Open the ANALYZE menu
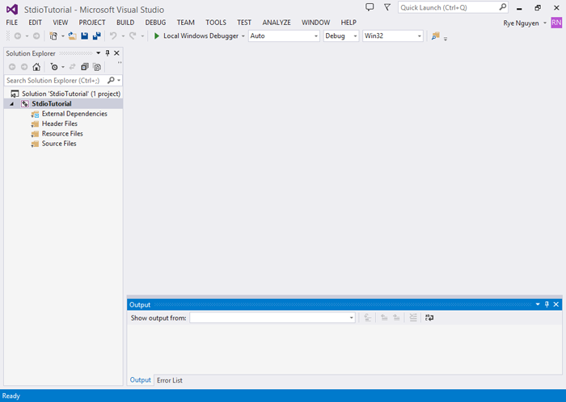The image size is (566, 402). pos(277,23)
